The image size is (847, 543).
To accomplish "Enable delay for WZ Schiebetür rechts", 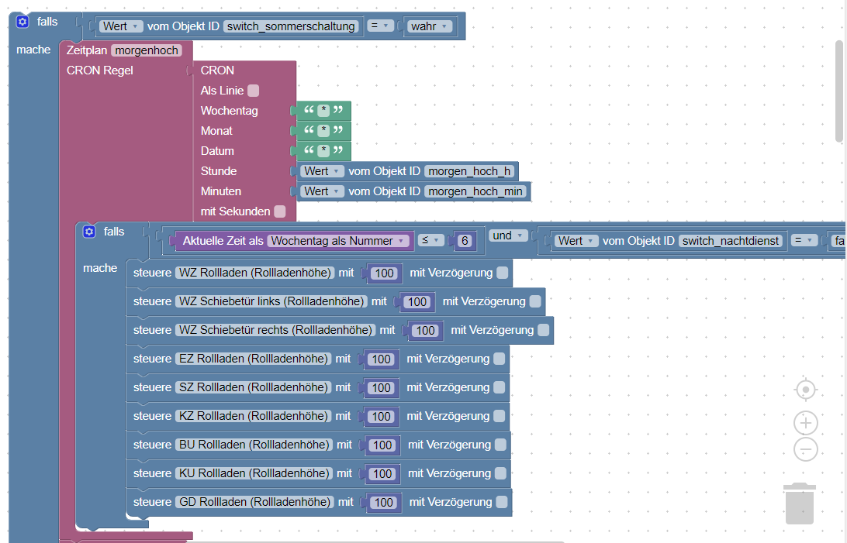I will click(x=544, y=330).
